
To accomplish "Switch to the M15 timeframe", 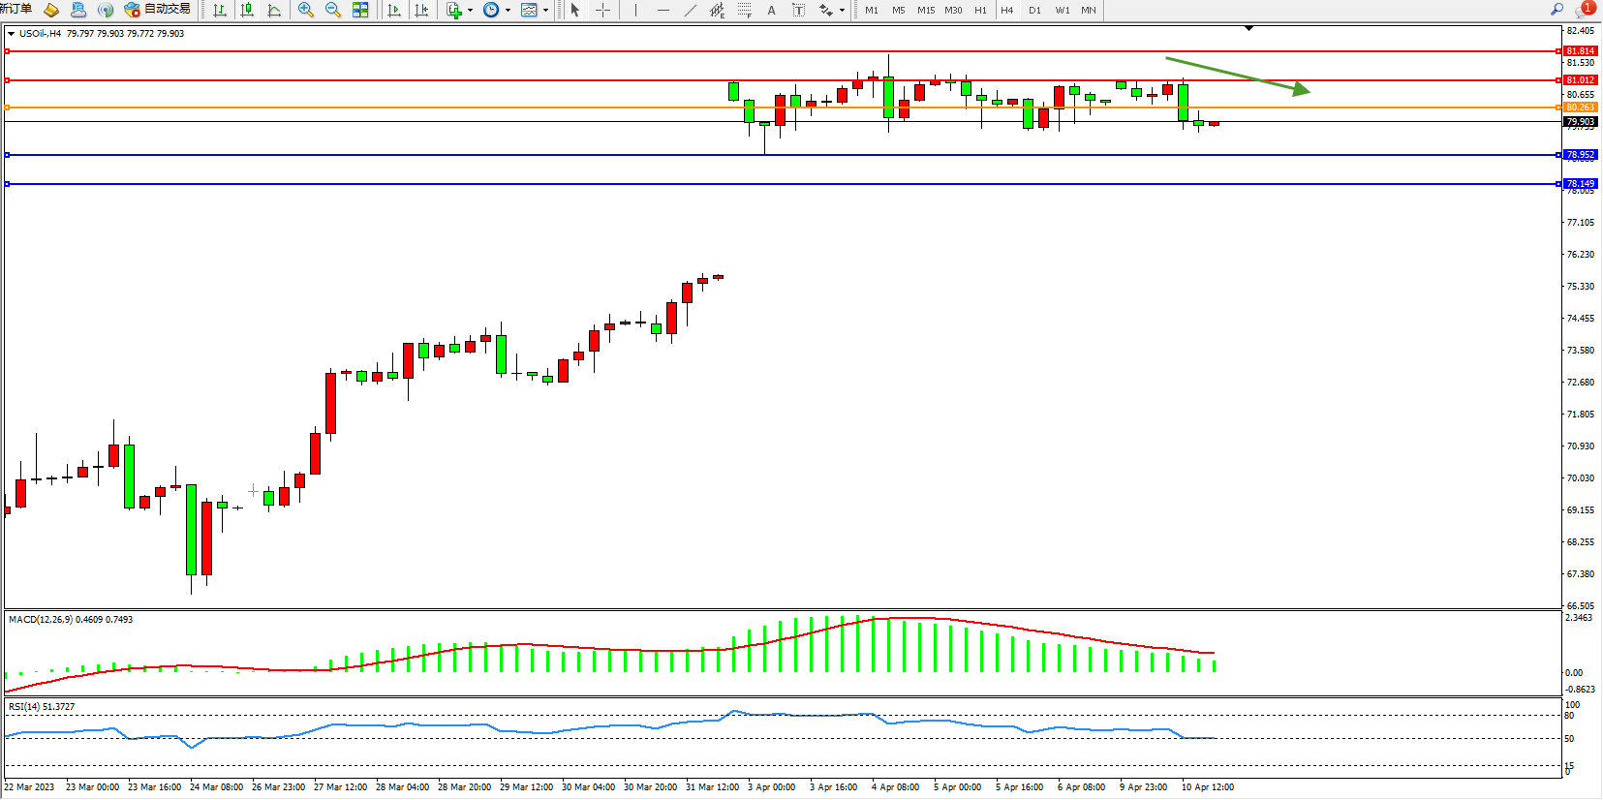I will click(926, 10).
